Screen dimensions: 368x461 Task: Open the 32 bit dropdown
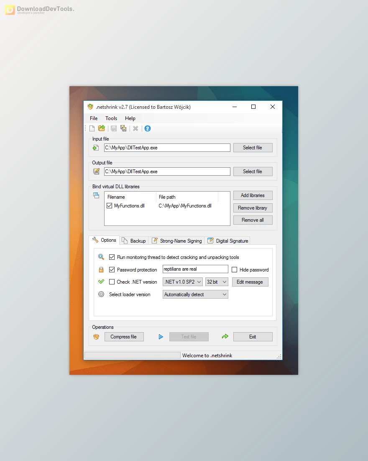pos(217,282)
